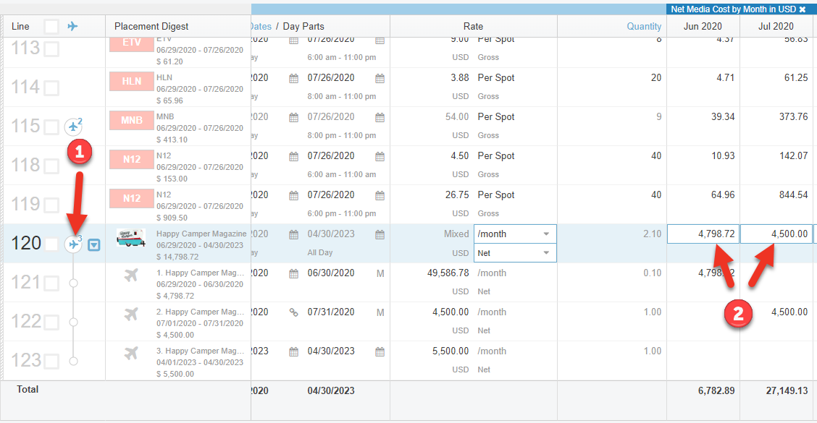Screen dimensions: 817x423
Task: Click the airplane icon in the Line header
Action: 72,26
